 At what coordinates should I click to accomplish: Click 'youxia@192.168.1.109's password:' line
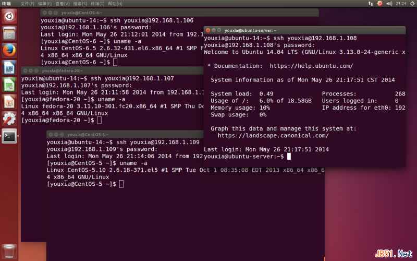pos(102,149)
